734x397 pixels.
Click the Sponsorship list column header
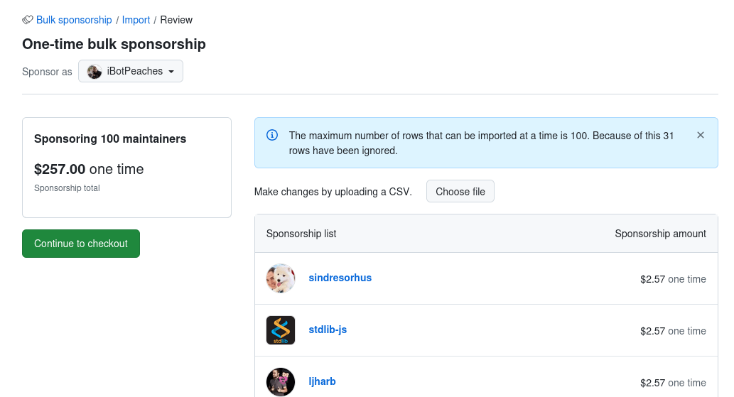[x=301, y=234]
